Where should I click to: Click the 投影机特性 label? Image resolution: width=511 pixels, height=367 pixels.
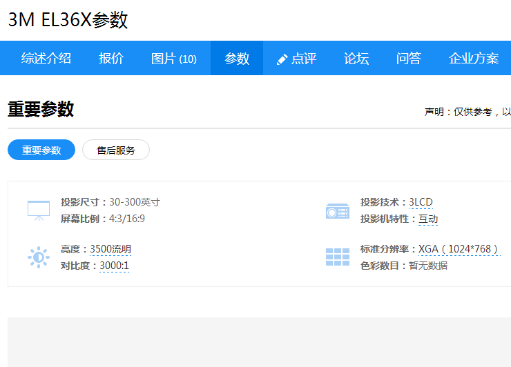[x=385, y=219]
